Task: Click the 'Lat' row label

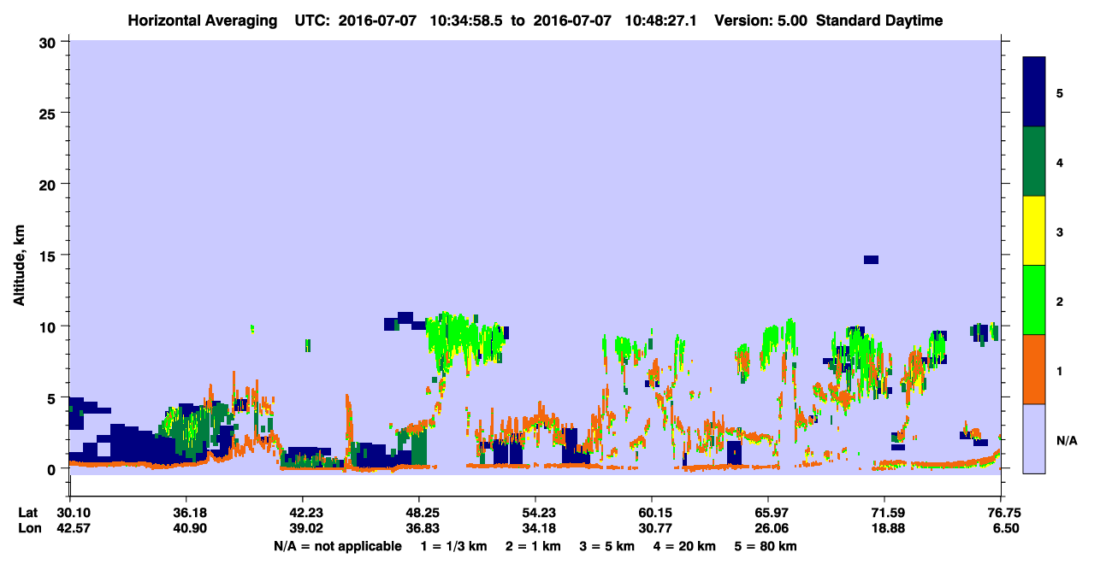Action: [29, 513]
